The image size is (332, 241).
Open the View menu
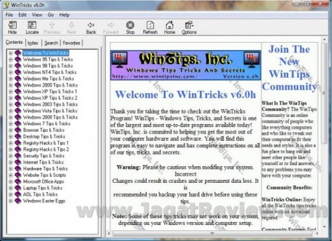[37, 15]
